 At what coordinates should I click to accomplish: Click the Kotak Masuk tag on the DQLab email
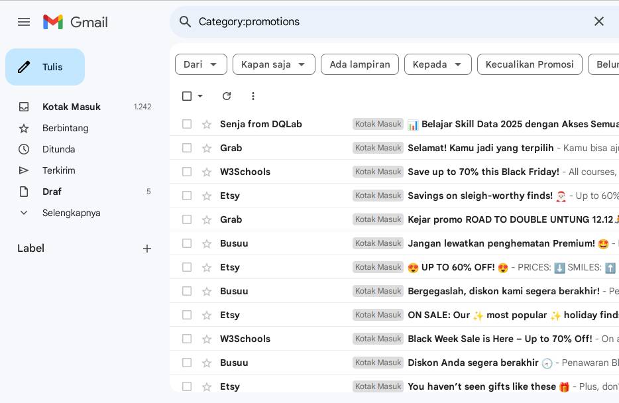(378, 124)
